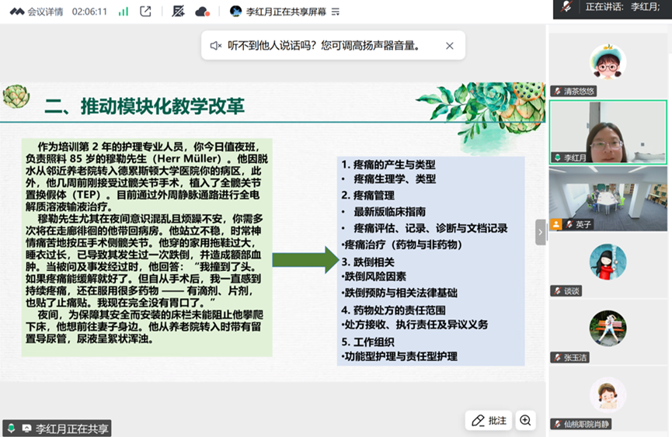Click the muted speaker icon in the tip
672x437 pixels.
[216, 46]
